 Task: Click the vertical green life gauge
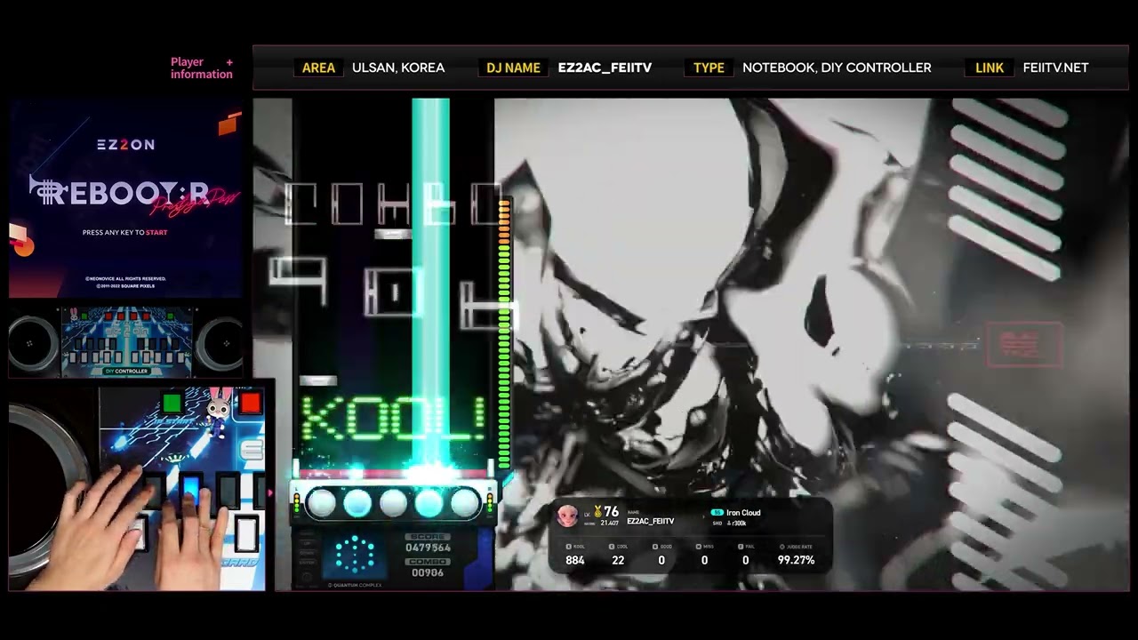[x=504, y=333]
